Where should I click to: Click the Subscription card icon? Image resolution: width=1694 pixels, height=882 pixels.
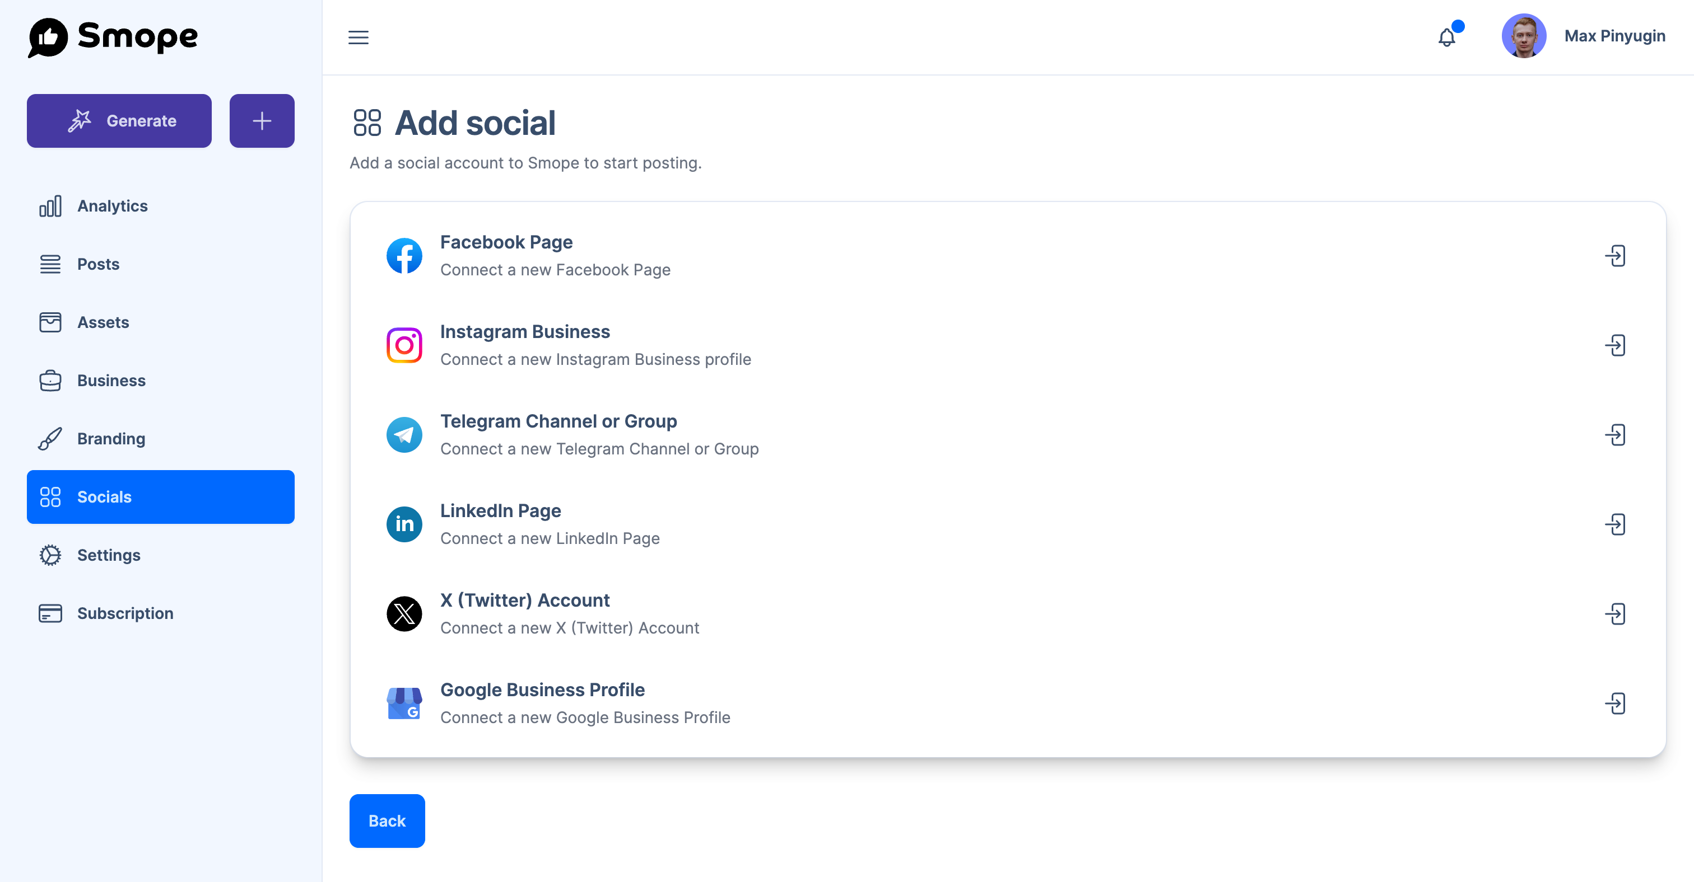50,613
